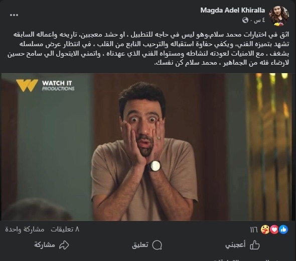Open the post image of surprised man
This screenshot has width=296, height=261.
(x=147, y=147)
